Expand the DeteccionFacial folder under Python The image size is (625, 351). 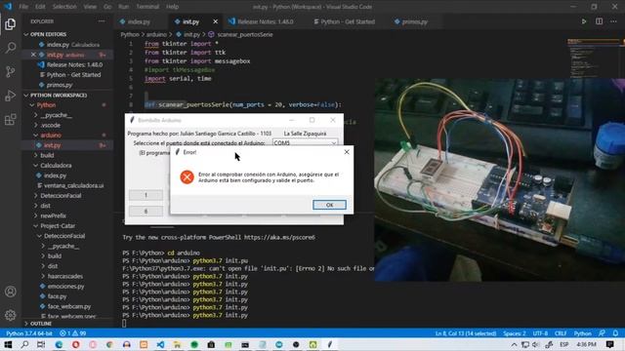click(61, 195)
